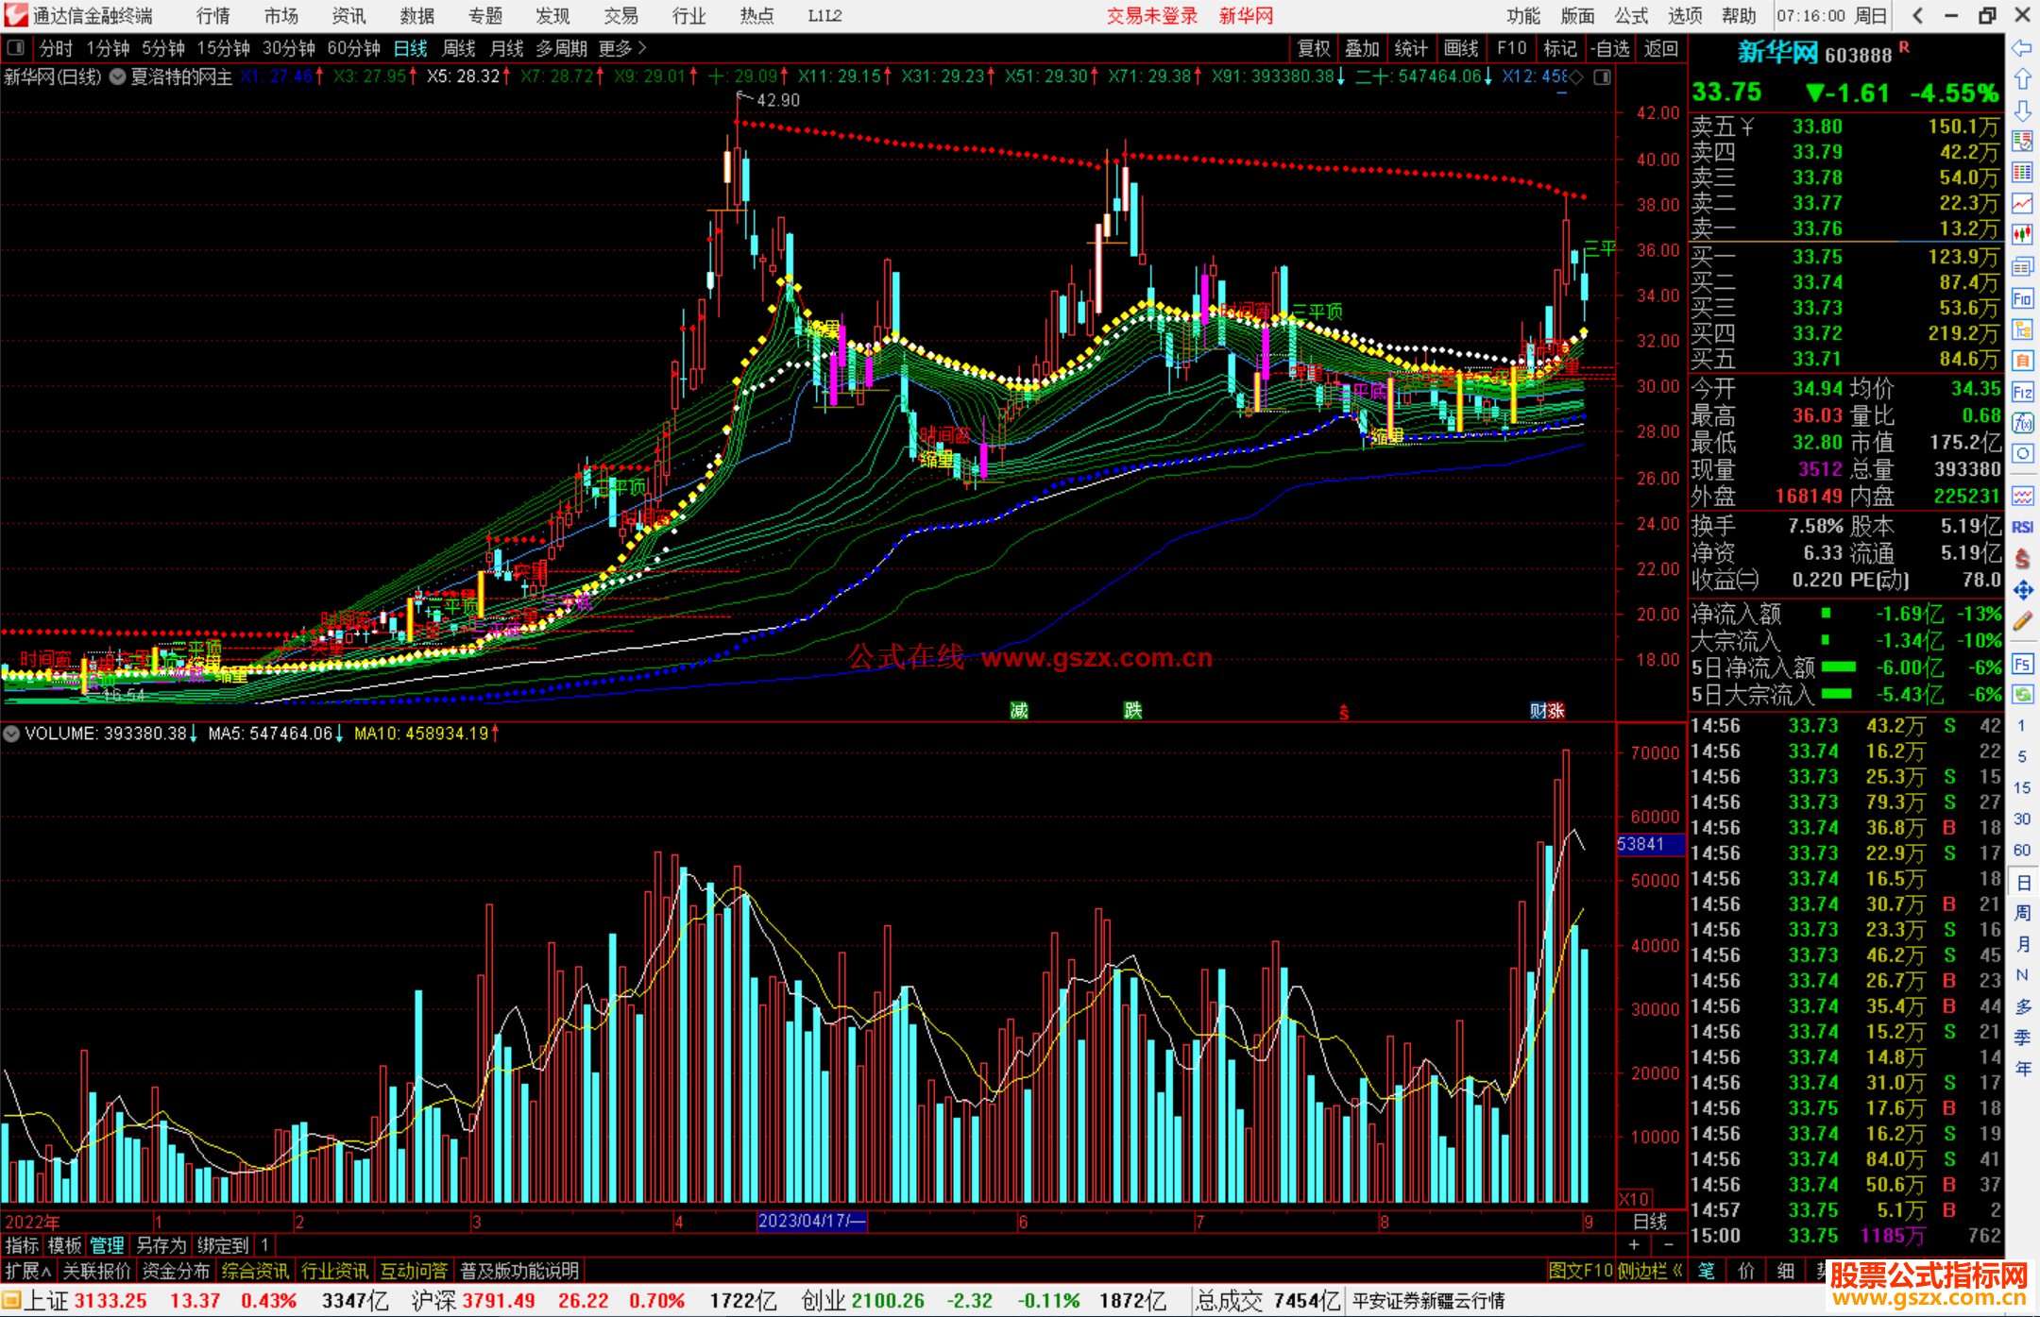Click the 2023/04/17 date marker on timeline
This screenshot has height=1317, width=2040.
tap(811, 1221)
